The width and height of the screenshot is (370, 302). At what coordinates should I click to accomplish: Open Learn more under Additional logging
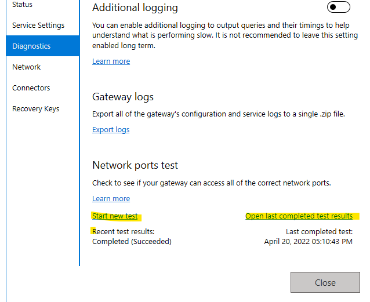[111, 61]
